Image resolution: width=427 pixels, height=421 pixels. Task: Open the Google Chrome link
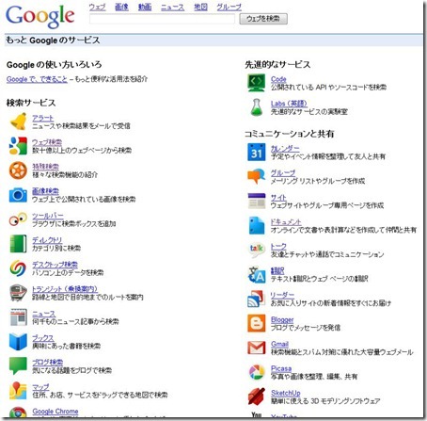pos(55,412)
